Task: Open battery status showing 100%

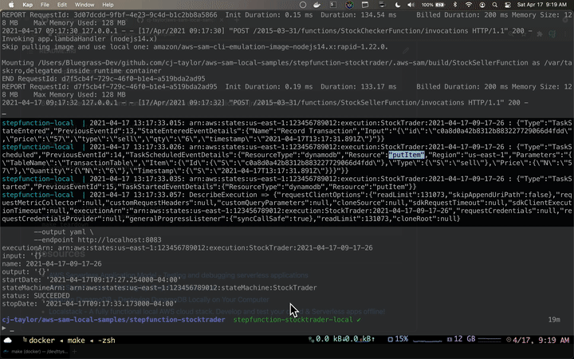Action: coord(433,5)
